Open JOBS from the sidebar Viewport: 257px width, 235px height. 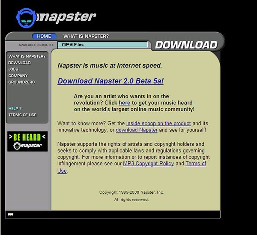(13, 69)
